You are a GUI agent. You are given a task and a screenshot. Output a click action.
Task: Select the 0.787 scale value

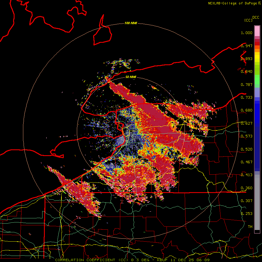(x=247, y=84)
